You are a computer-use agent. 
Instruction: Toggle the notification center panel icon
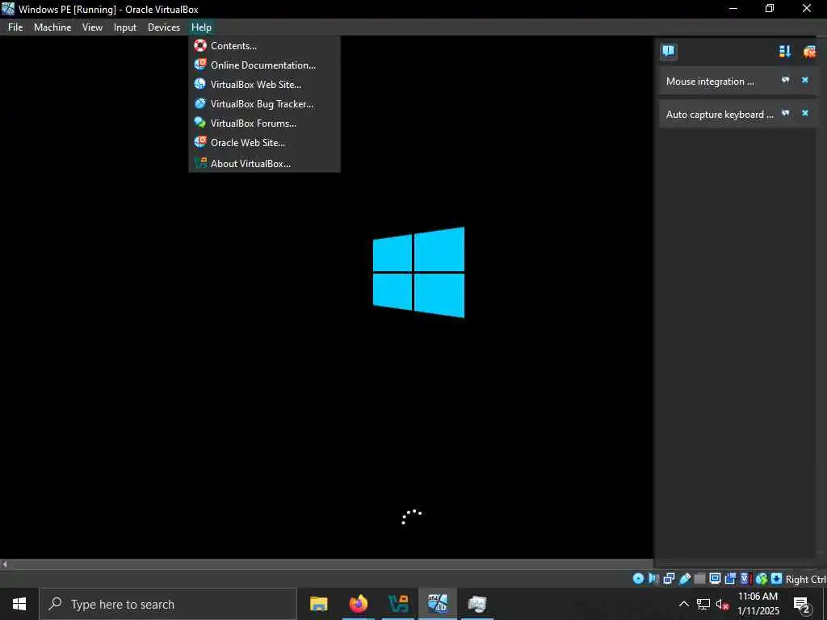[x=668, y=51]
